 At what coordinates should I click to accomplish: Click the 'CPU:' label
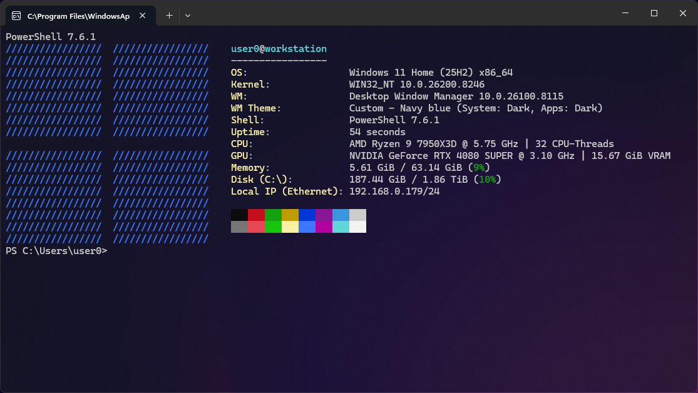(x=242, y=144)
